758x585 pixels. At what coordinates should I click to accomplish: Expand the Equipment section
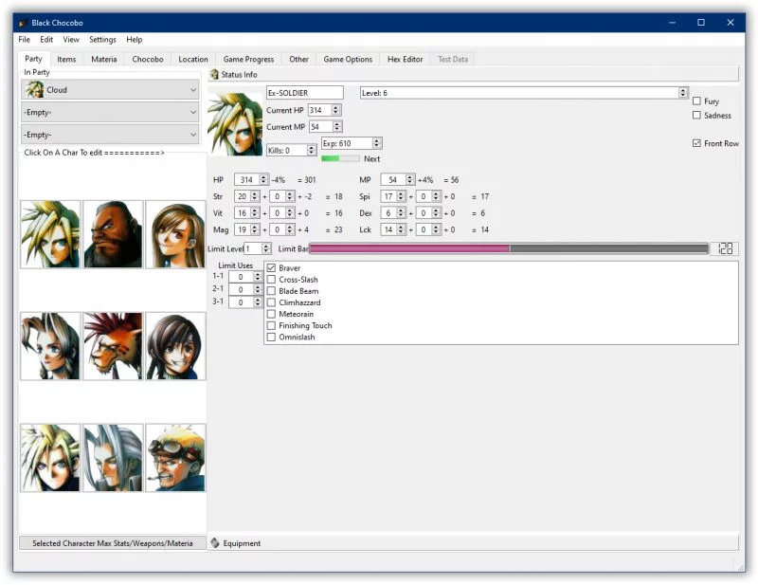474,543
